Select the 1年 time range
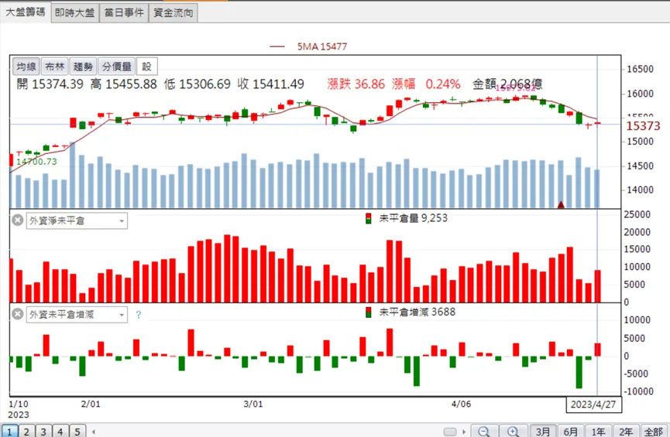The height and width of the screenshot is (437, 670). coord(598,432)
